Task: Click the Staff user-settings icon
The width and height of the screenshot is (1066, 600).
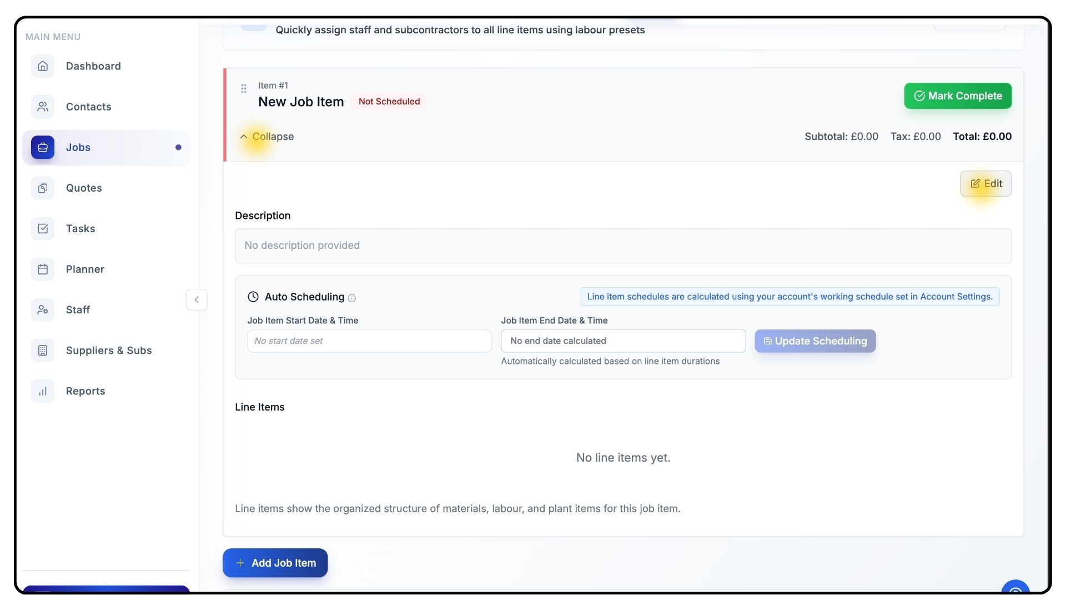Action: [x=43, y=309]
